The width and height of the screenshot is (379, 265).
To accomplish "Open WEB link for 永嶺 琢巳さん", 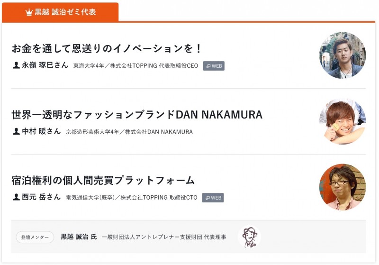I will [214, 66].
